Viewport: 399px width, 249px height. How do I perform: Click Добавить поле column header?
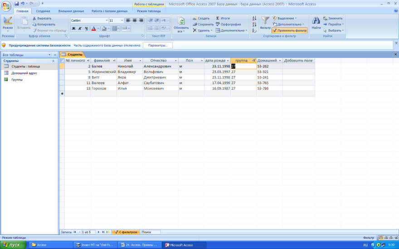coord(298,61)
